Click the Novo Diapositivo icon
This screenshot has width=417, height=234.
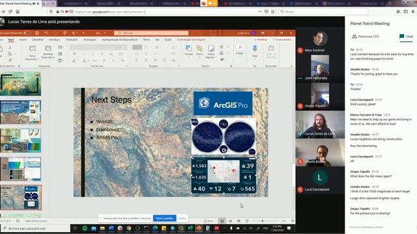coord(32,49)
